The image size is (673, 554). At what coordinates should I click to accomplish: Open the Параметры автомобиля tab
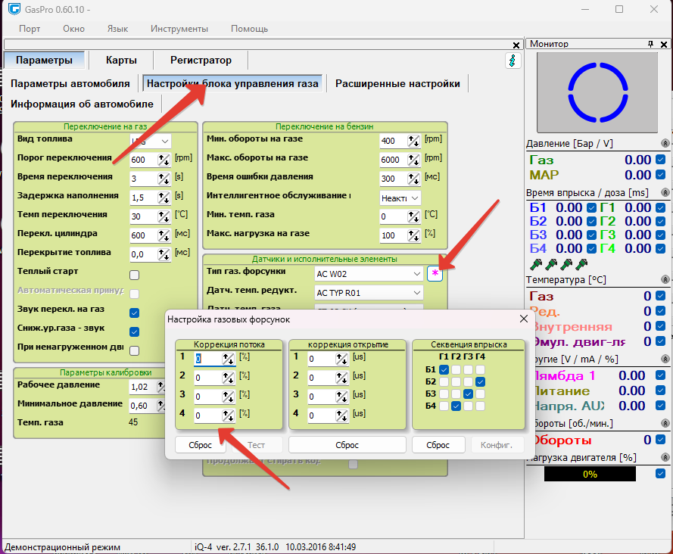pyautogui.click(x=70, y=83)
